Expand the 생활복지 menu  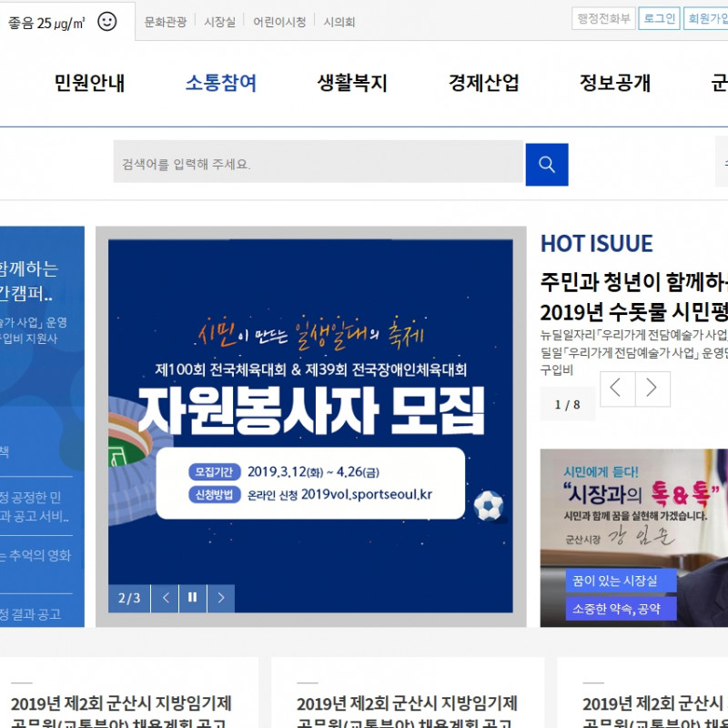click(x=352, y=84)
